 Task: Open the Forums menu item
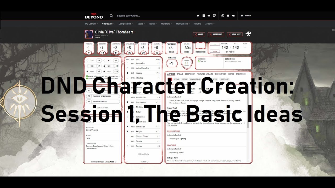pos(198,24)
